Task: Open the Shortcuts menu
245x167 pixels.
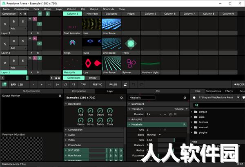Action: 109,9
